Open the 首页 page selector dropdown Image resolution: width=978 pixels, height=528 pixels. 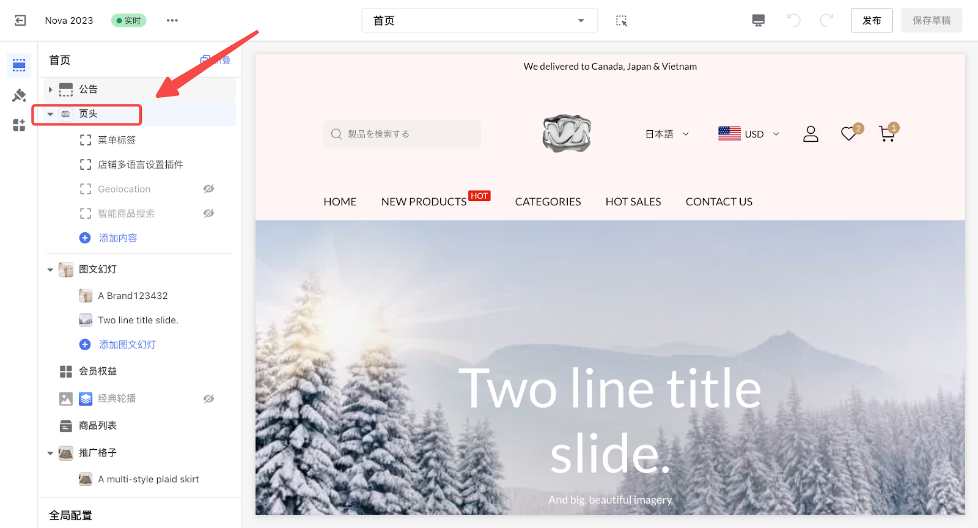(x=480, y=20)
